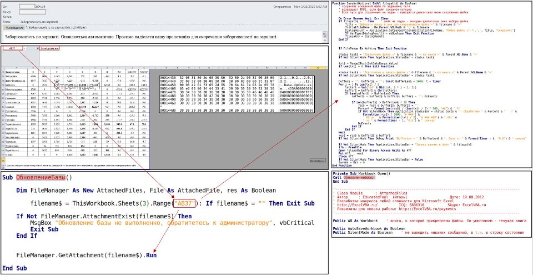The image size is (533, 275).
Task: Click the email body scroll down arrow
Action: (x=325, y=39)
